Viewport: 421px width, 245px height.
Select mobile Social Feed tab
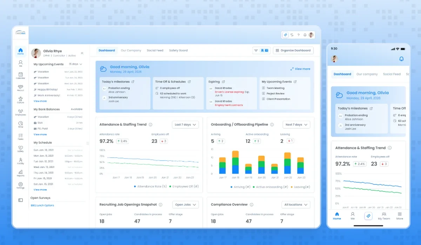click(392, 74)
